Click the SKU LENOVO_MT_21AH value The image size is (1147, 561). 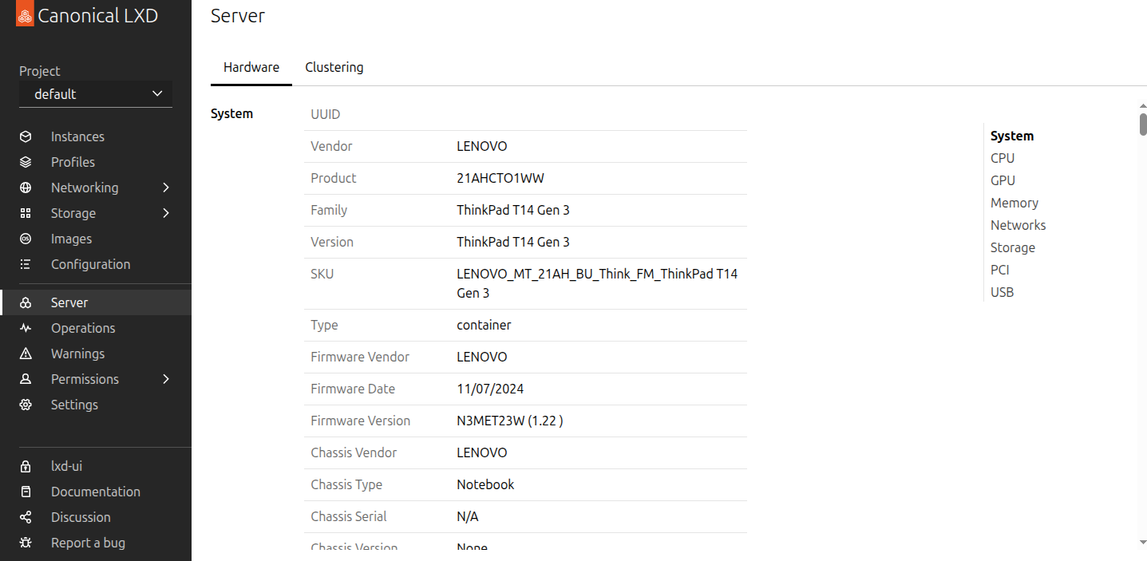597,283
